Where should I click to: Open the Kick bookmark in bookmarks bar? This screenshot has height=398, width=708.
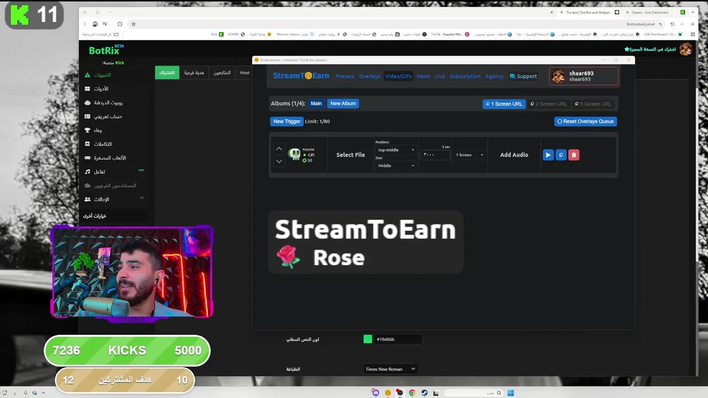pyautogui.click(x=217, y=34)
